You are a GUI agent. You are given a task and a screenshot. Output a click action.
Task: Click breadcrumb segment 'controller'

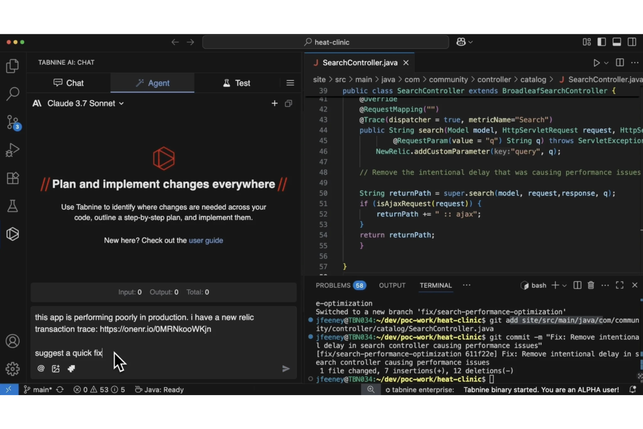pyautogui.click(x=494, y=80)
